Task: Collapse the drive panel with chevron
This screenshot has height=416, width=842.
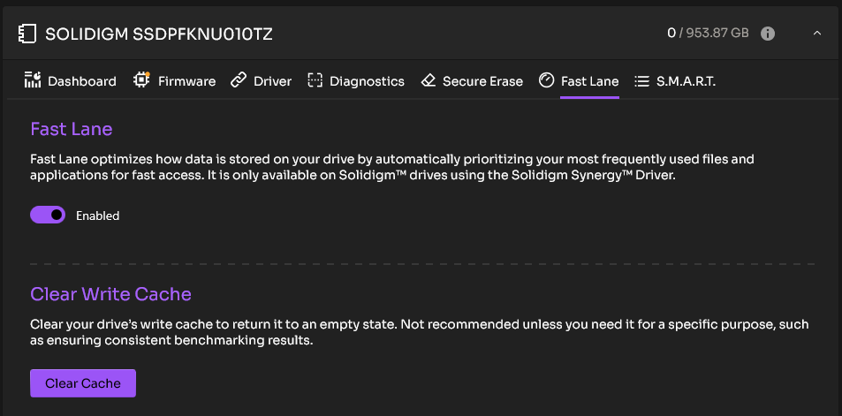Action: (816, 34)
